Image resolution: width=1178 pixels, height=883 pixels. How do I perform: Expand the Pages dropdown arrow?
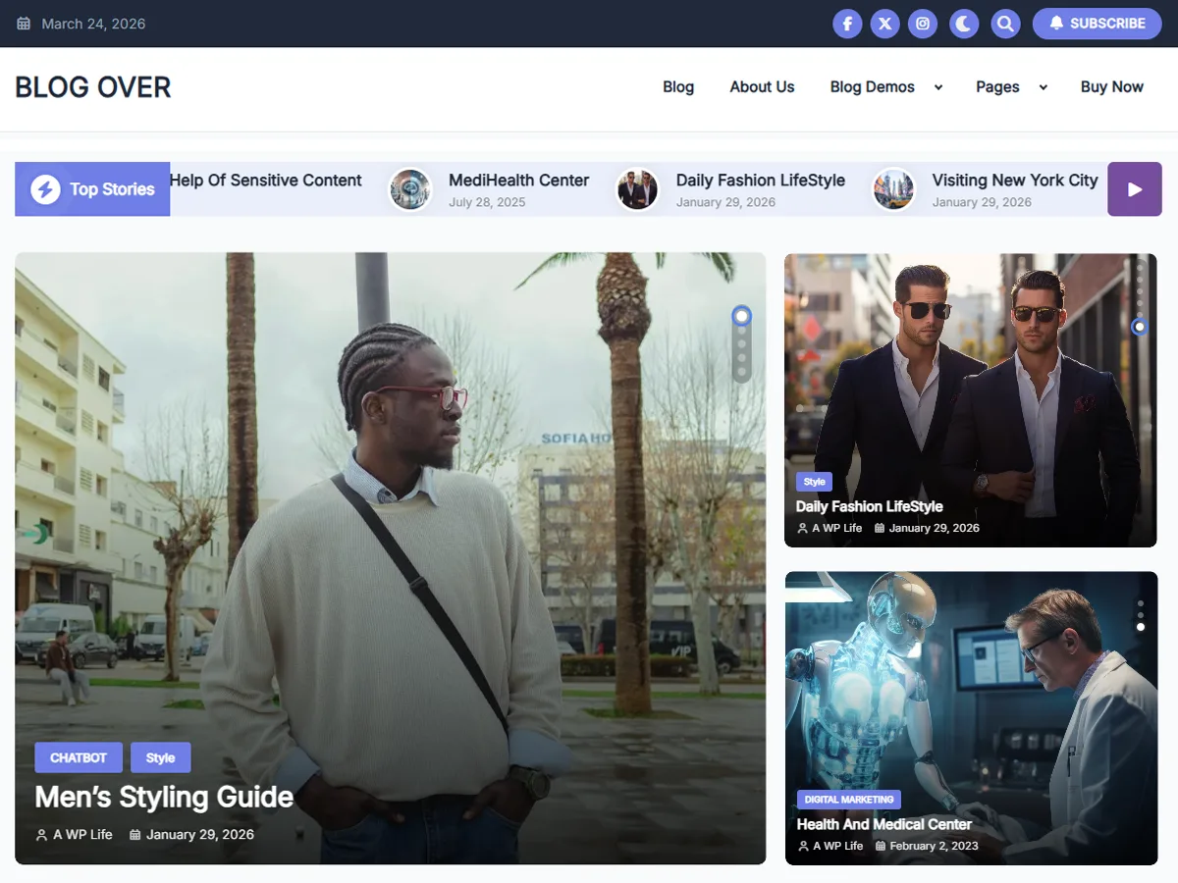(x=1043, y=87)
